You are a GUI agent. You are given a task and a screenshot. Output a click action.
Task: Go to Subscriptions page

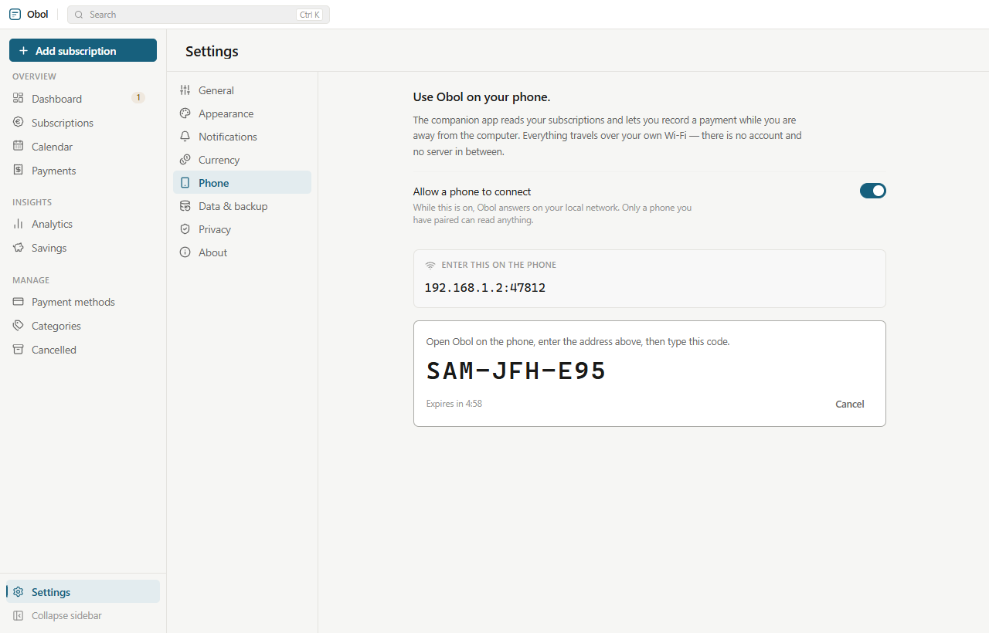(83, 122)
